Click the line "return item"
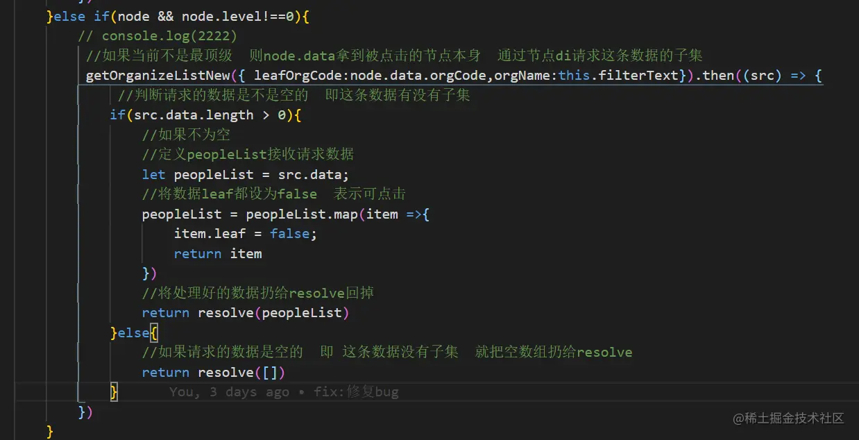Image resolution: width=859 pixels, height=440 pixels. coord(218,253)
